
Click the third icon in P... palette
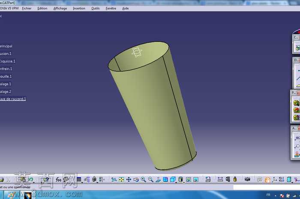297,117
